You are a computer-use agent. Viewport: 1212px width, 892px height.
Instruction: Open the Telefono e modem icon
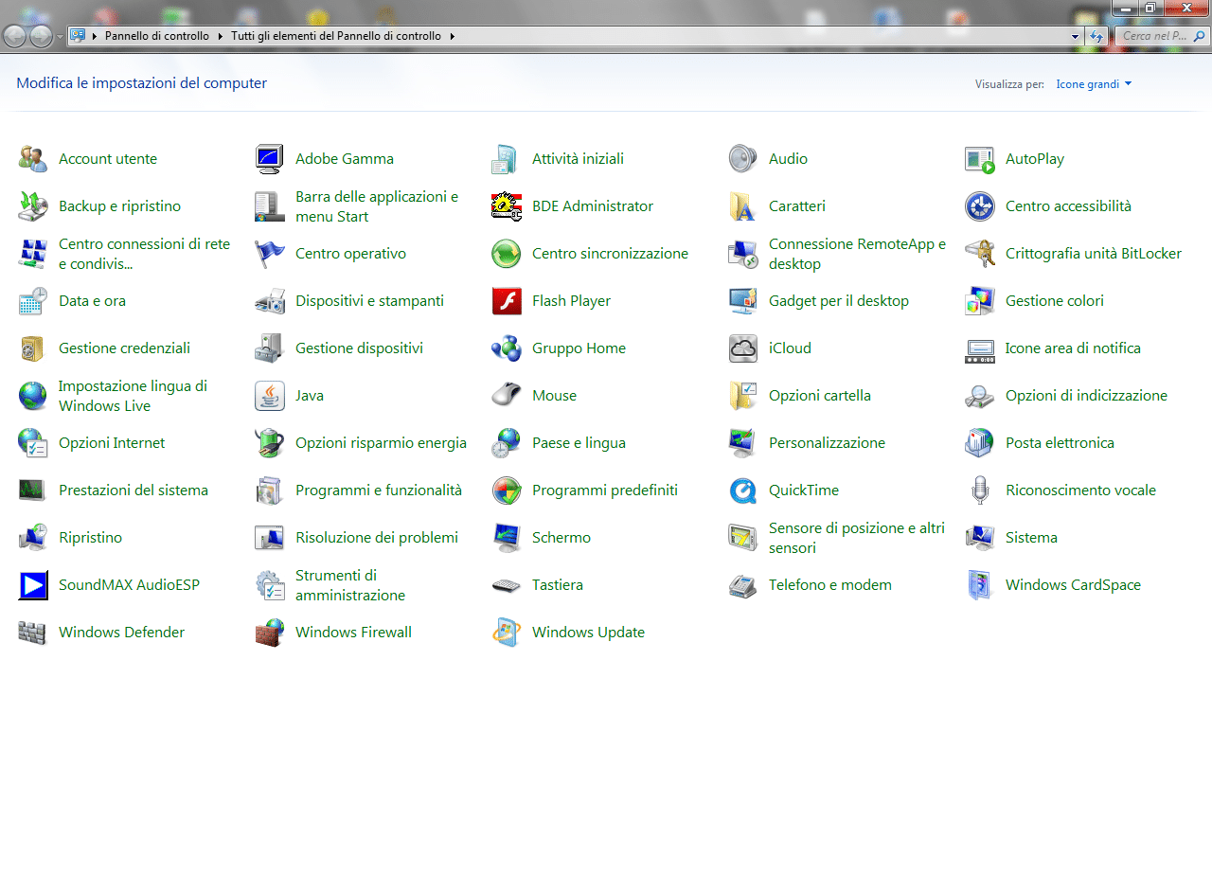[x=743, y=585]
